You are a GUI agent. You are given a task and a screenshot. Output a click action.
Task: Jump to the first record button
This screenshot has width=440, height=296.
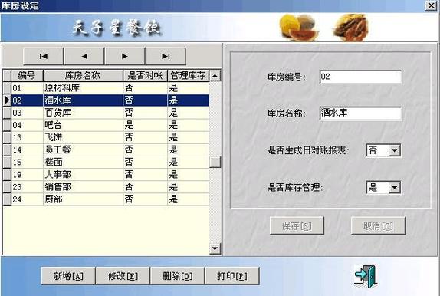pyautogui.click(x=44, y=56)
